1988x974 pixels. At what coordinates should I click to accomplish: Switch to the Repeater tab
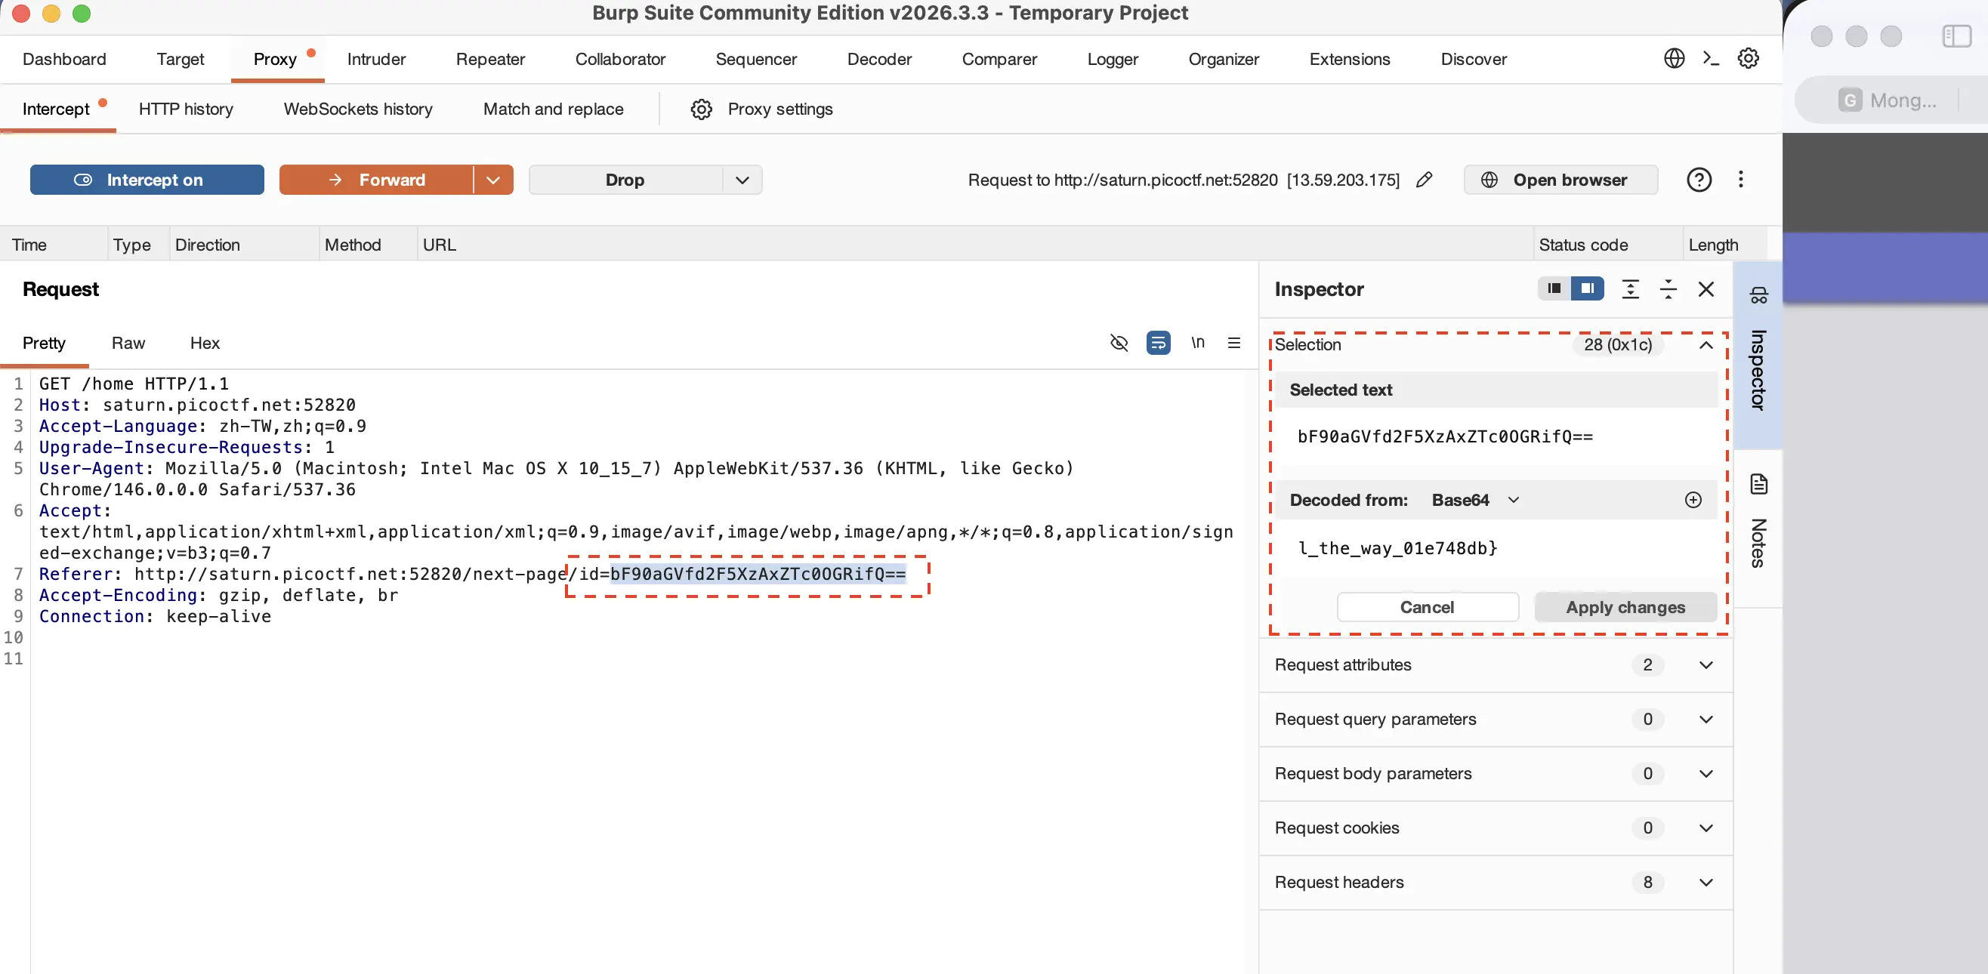pyautogui.click(x=490, y=60)
